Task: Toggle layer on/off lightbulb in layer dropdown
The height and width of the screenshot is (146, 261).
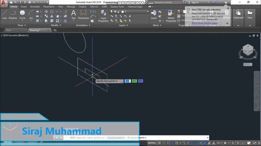Action: pos(111,12)
